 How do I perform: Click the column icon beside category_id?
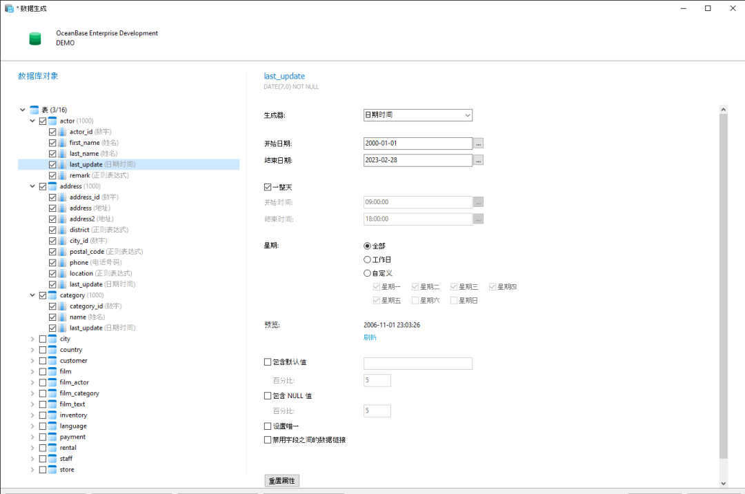(62, 306)
